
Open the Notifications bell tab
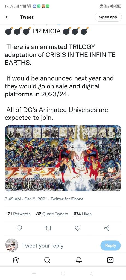(x=79, y=260)
